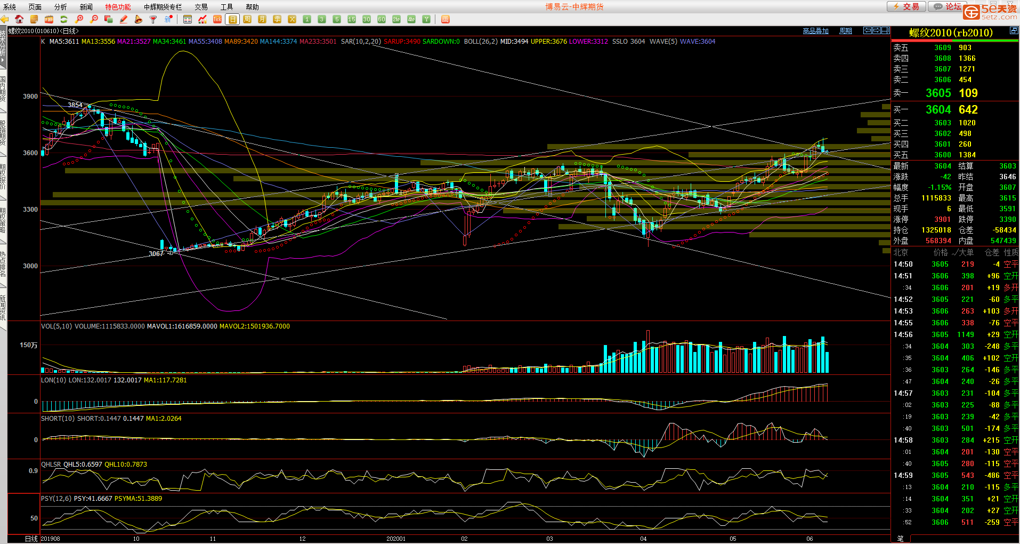Click the 卖一 price 3605
Viewport: 1020px width, 544px height.
[x=938, y=93]
